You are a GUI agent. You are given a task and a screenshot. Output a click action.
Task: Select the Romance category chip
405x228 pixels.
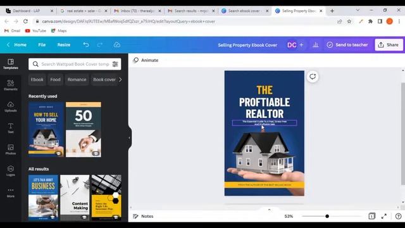(x=77, y=80)
